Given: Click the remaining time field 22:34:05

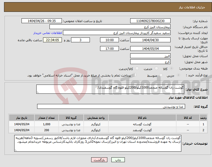Looking at the screenshot, I should coord(52,40).
